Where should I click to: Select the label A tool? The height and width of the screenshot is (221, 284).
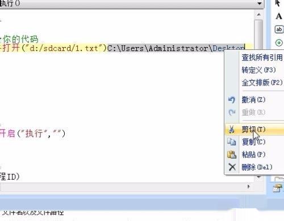(x=279, y=16)
